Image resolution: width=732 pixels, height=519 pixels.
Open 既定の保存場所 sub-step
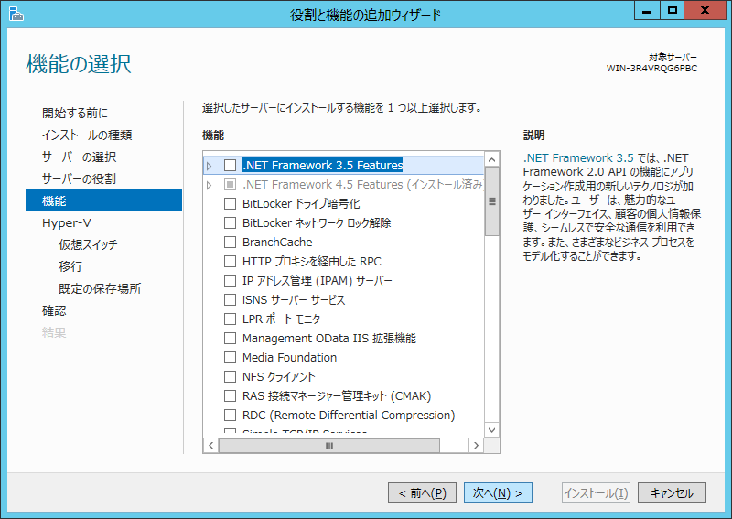(100, 288)
